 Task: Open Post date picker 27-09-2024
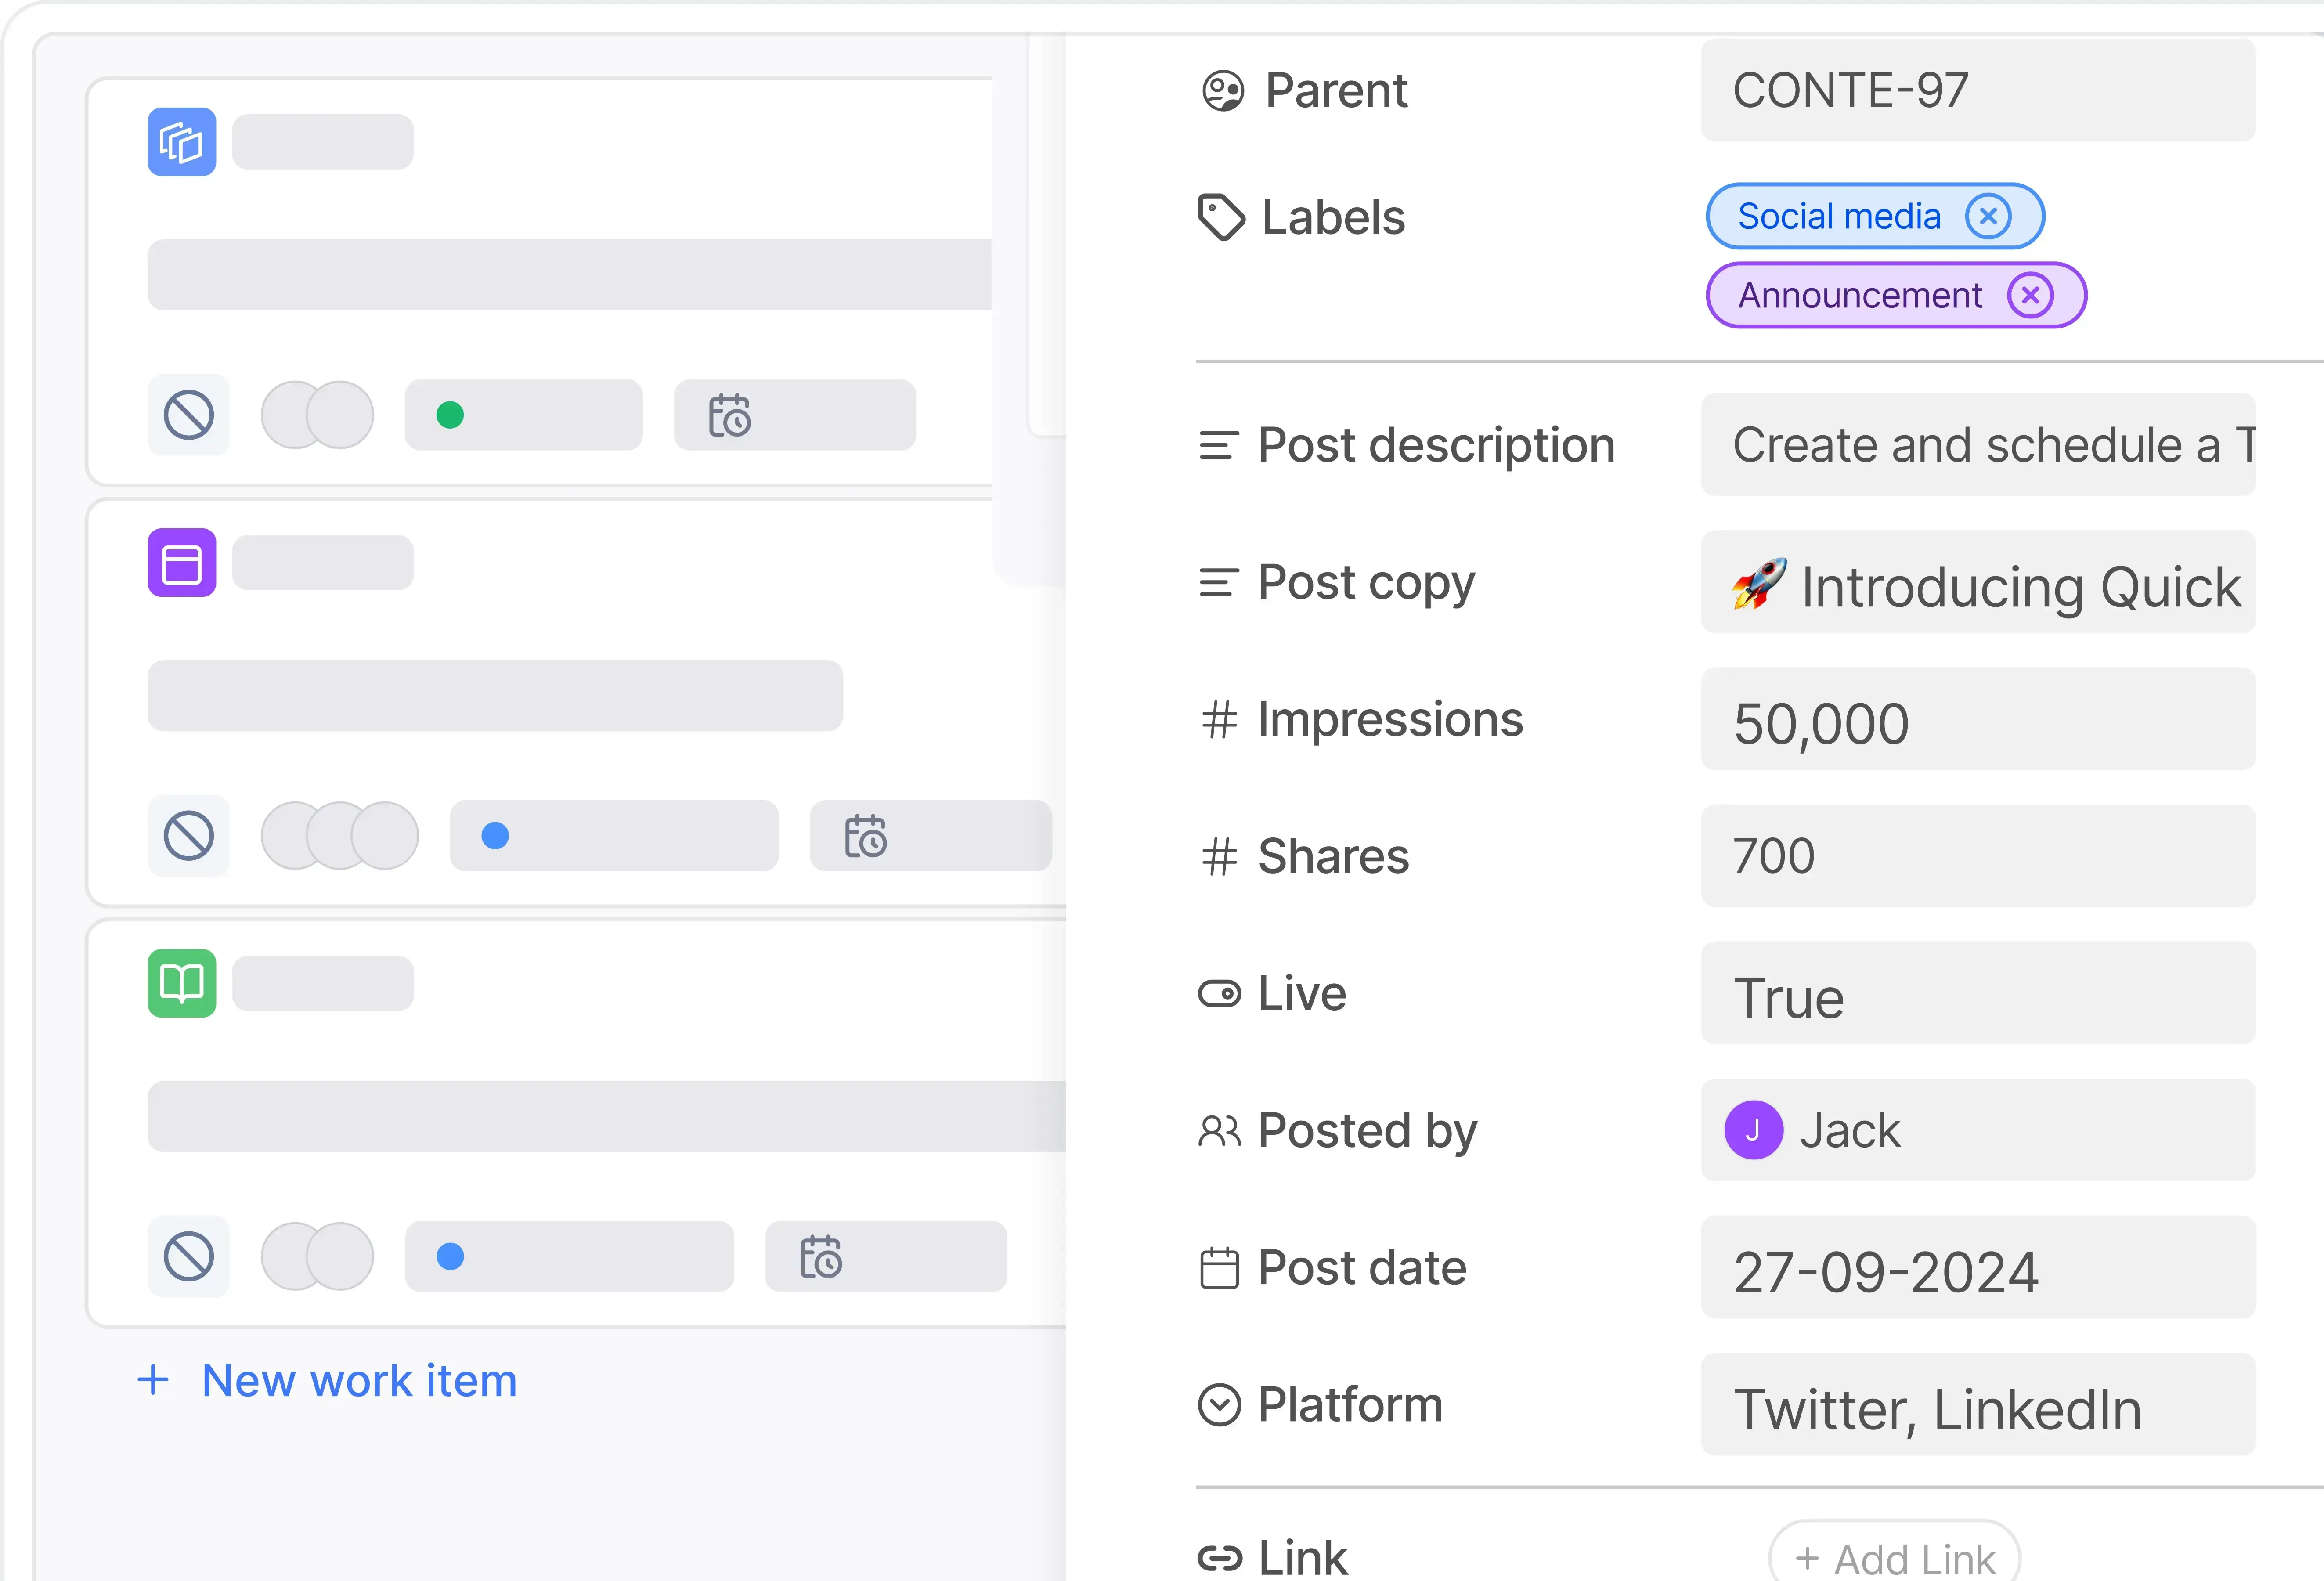1977,1268
